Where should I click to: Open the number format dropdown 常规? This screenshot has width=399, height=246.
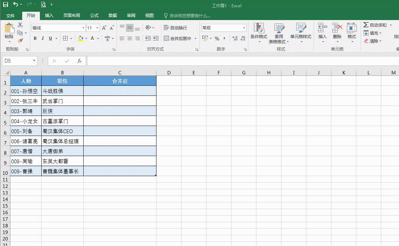pos(244,28)
